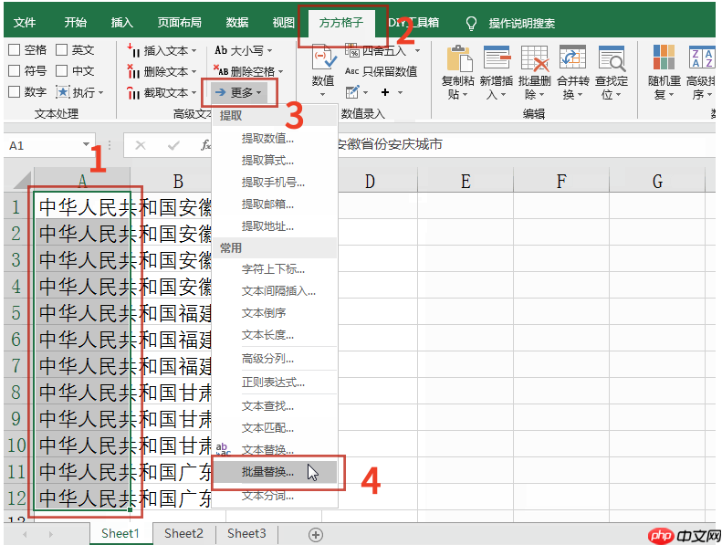Viewport: 722px width, 545px height.
Task: Click the plus sign icon in 数值录入
Action: [x=385, y=92]
